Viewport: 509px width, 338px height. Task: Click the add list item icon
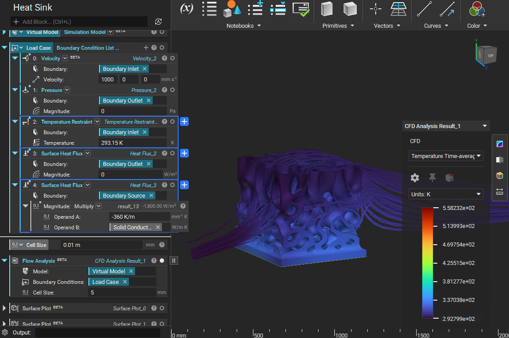(x=256, y=8)
